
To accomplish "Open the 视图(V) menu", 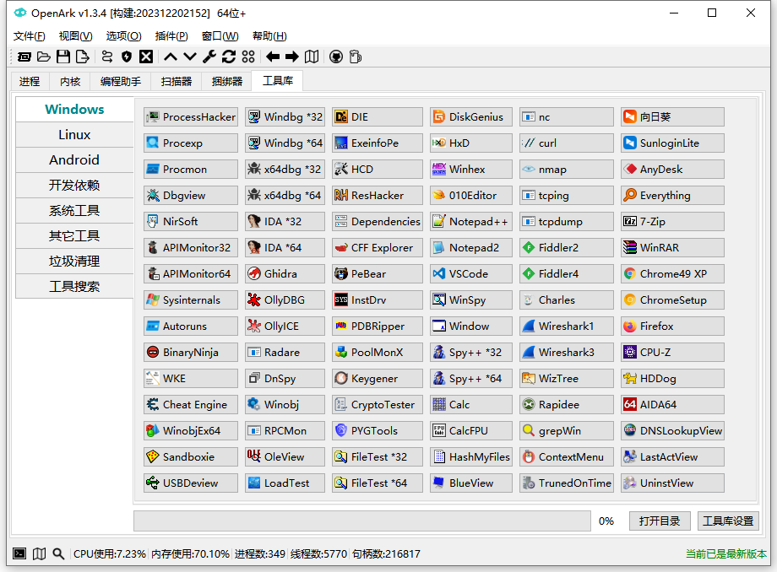I will (x=75, y=36).
